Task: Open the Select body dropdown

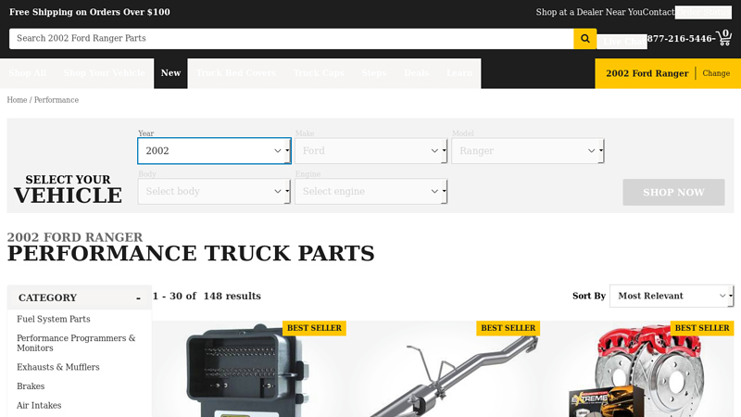Action: tap(214, 192)
